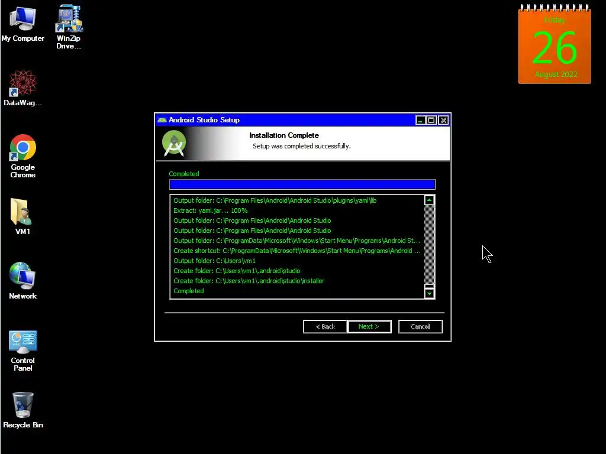Maximize the Android Studio Setup window

point(431,120)
